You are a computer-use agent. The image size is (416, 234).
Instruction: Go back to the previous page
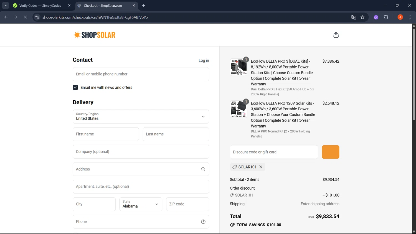(6, 17)
